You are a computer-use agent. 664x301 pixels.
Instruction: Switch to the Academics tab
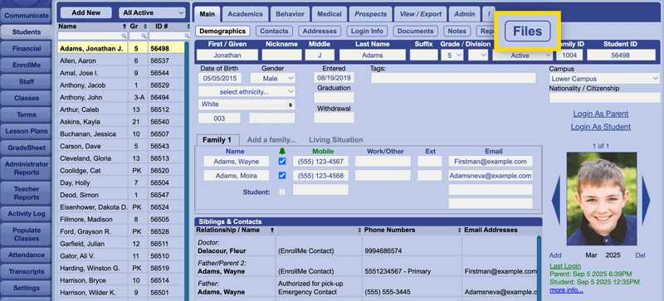click(x=245, y=14)
